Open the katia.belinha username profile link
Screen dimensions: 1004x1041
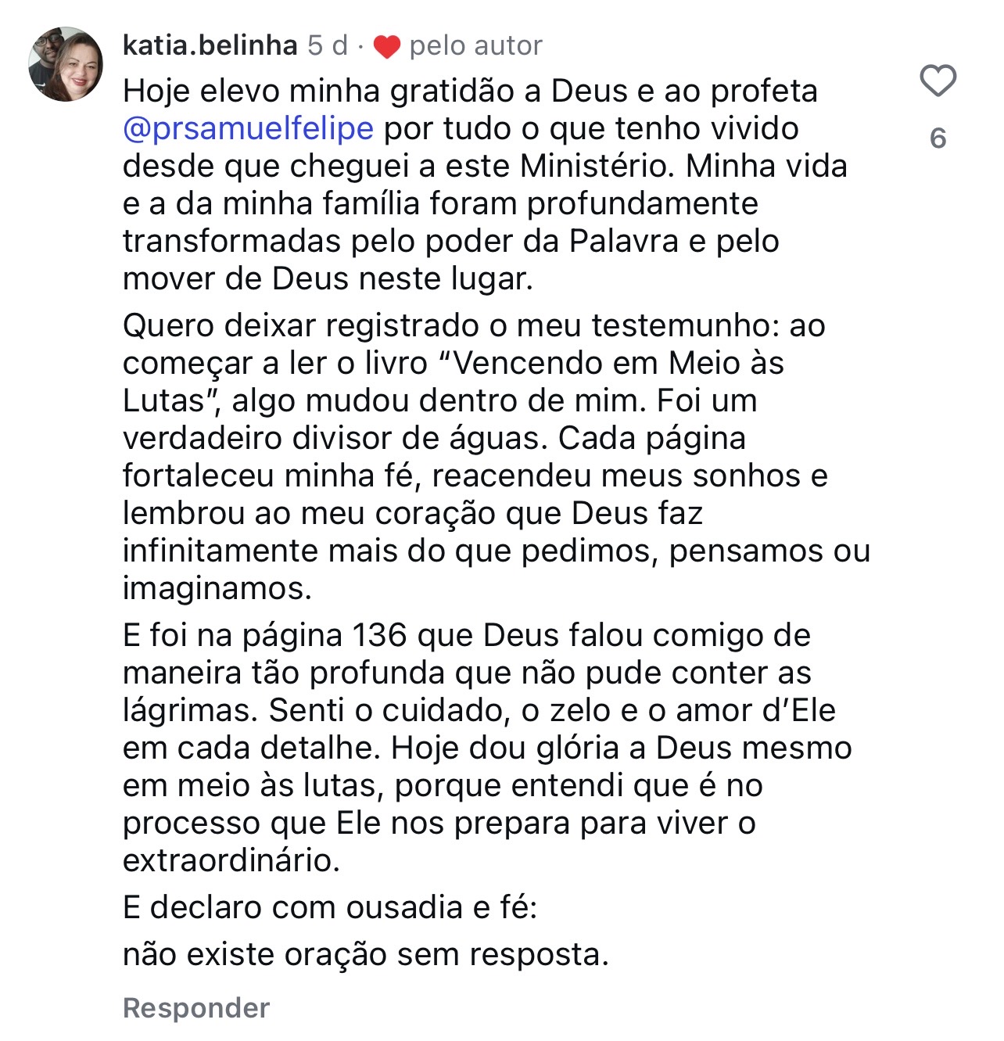coord(210,45)
